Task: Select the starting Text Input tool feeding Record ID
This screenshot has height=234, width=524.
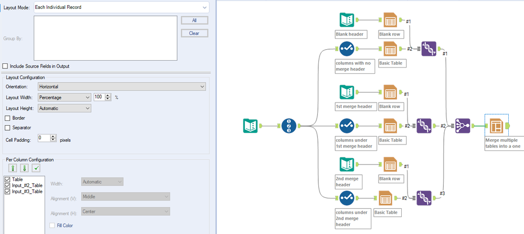Action: point(250,126)
